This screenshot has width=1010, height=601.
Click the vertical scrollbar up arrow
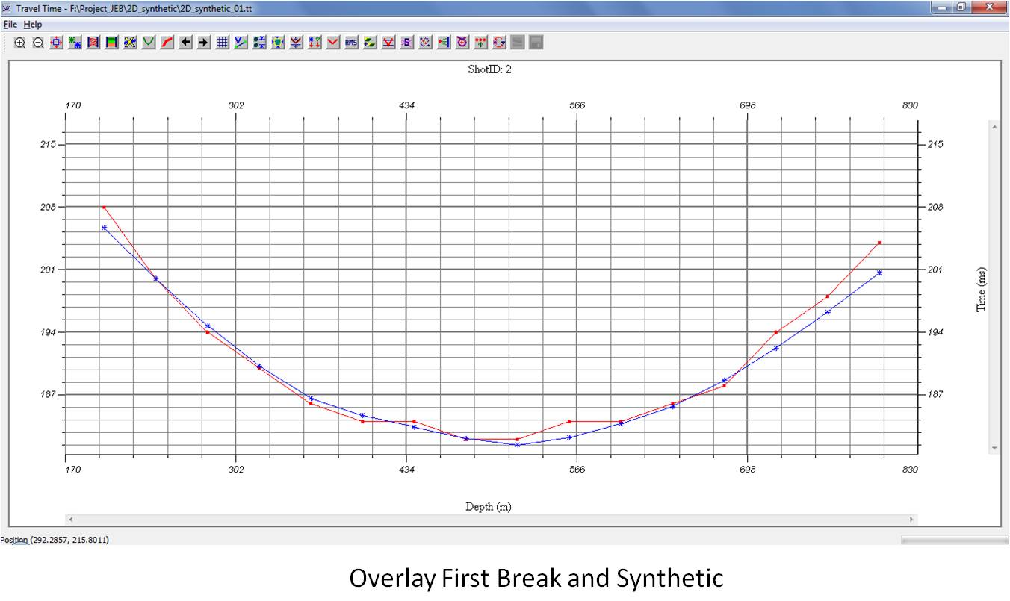(994, 127)
